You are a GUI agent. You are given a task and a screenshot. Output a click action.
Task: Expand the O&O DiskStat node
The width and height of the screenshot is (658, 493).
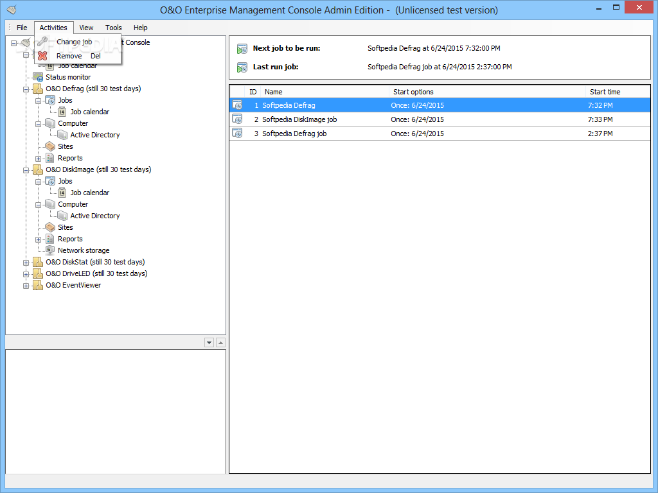pyautogui.click(x=26, y=263)
